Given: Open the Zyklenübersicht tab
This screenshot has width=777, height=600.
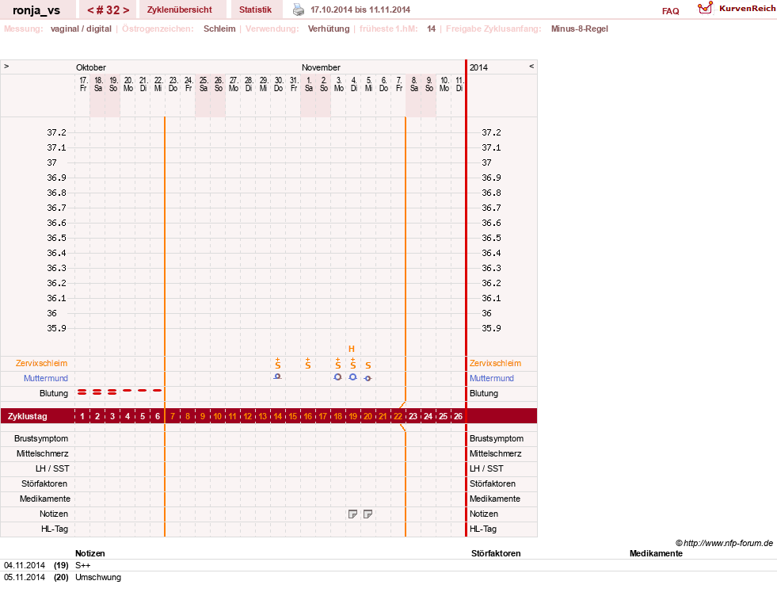Looking at the screenshot, I should pyautogui.click(x=179, y=10).
